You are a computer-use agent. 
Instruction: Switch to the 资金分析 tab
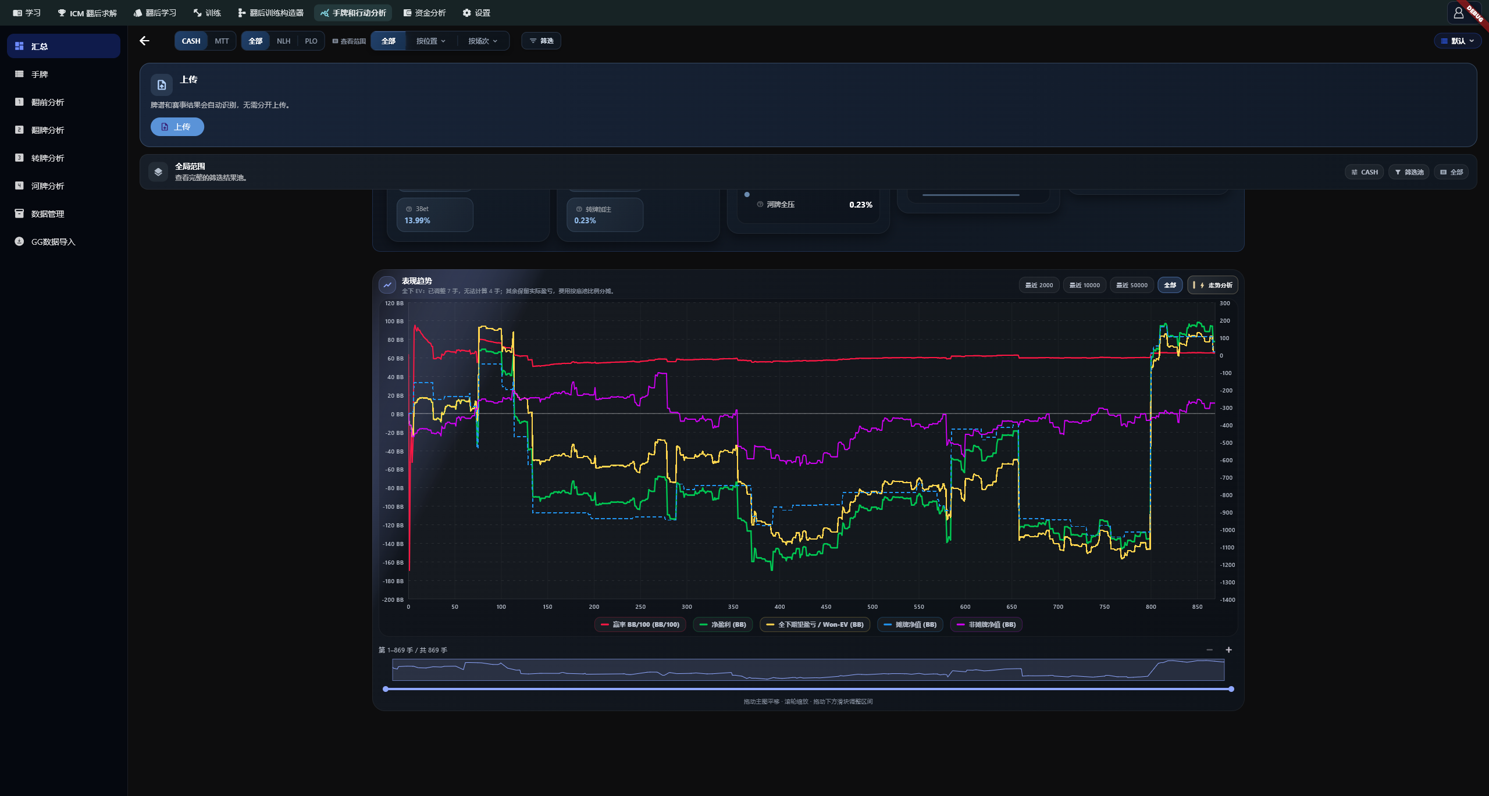[425, 13]
